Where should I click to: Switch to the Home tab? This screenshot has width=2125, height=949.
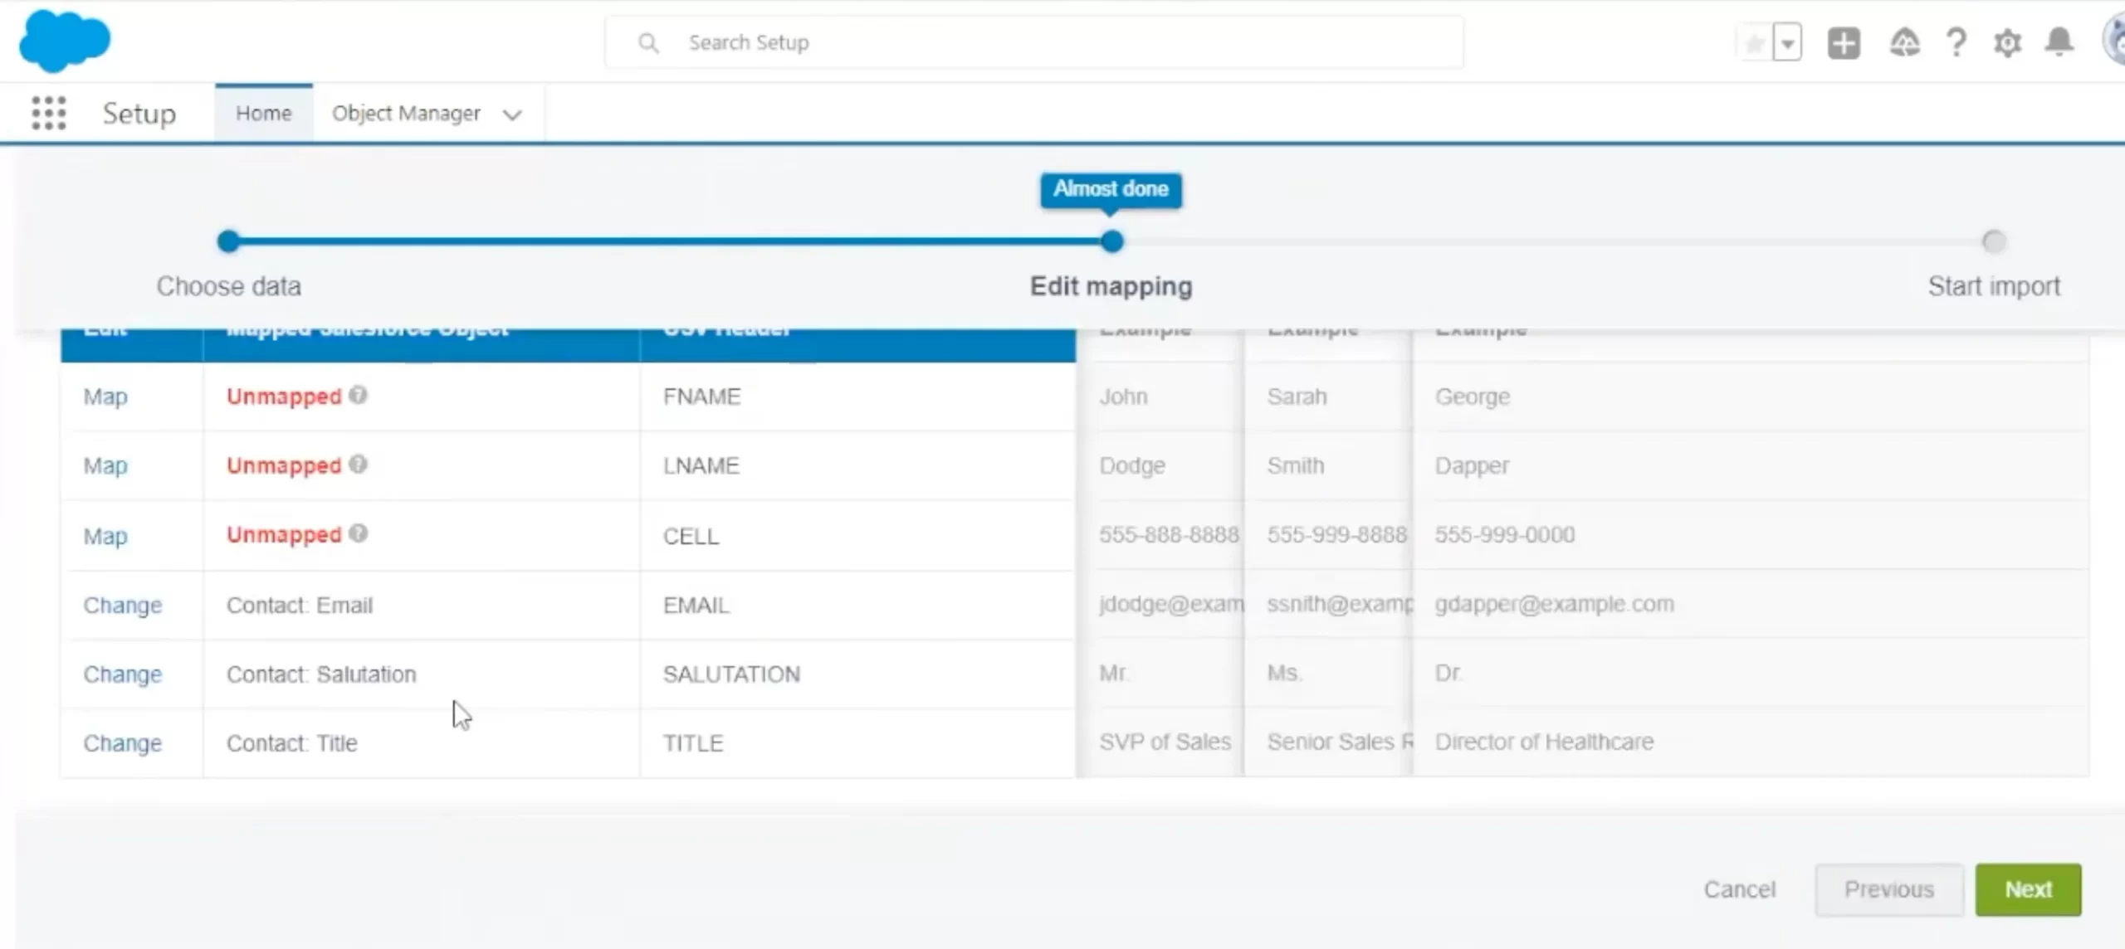tap(263, 113)
